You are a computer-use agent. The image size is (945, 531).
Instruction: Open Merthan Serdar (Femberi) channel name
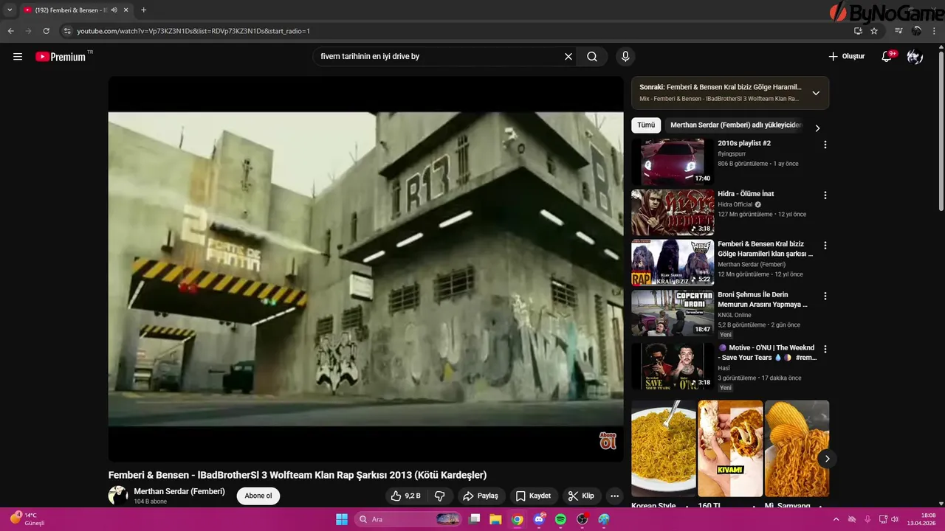[179, 491]
